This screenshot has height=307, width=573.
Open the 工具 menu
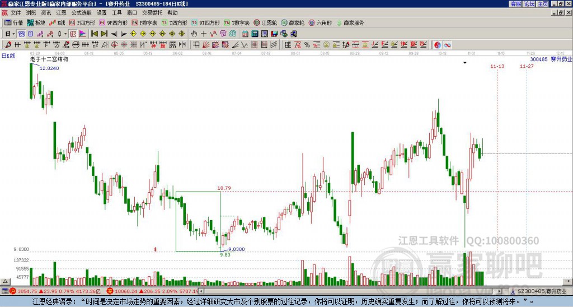coord(116,13)
